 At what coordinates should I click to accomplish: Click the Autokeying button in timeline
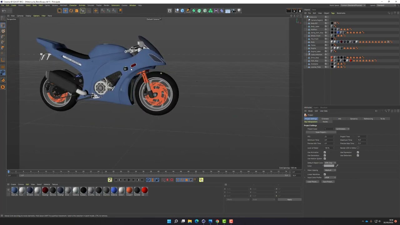point(167,180)
